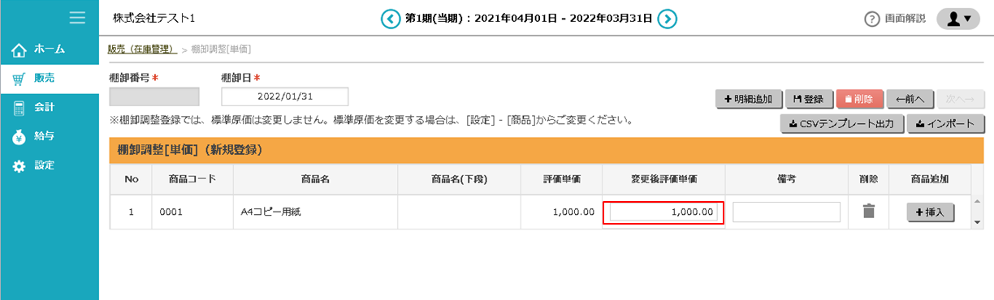Click the 登録 save button

[x=808, y=99]
